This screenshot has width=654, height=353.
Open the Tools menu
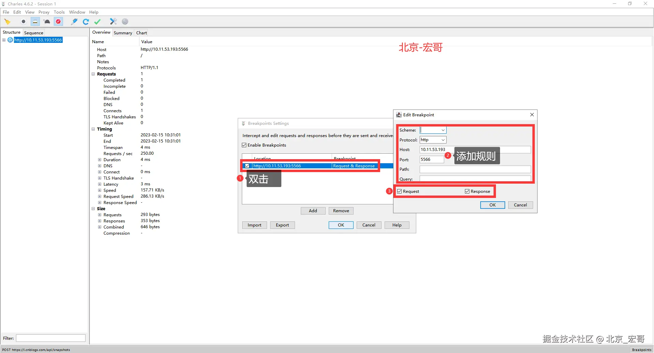coord(59,12)
